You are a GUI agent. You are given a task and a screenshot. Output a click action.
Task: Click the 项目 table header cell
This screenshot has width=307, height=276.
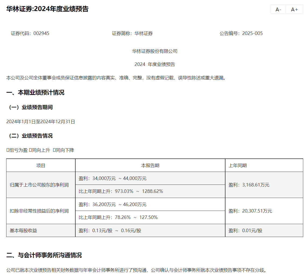point(41,166)
